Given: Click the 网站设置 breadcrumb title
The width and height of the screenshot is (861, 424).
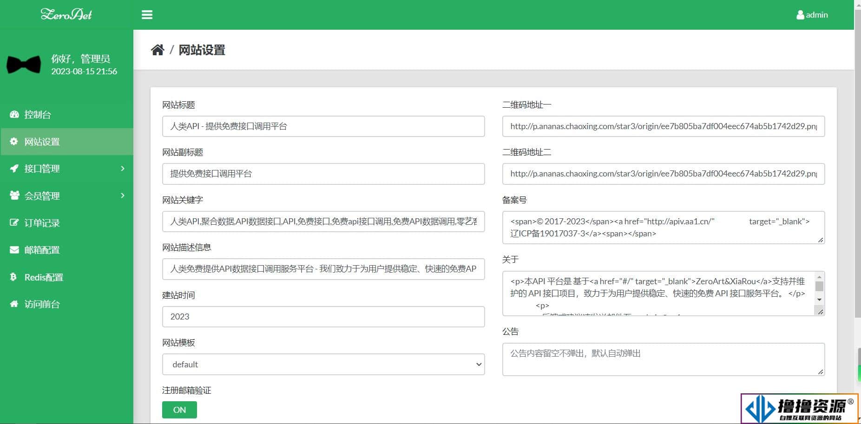Looking at the screenshot, I should pyautogui.click(x=202, y=50).
